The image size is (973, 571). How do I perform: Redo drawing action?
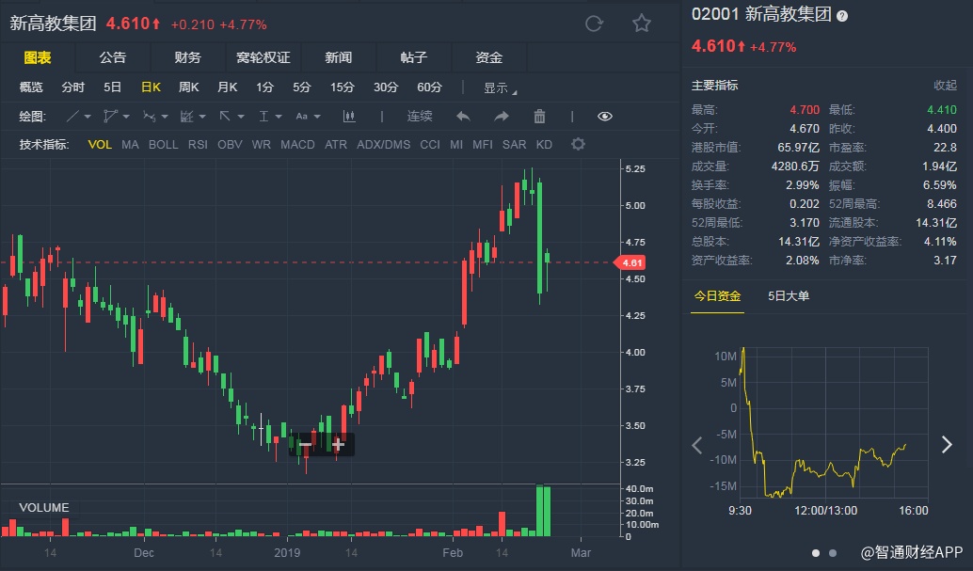(502, 116)
